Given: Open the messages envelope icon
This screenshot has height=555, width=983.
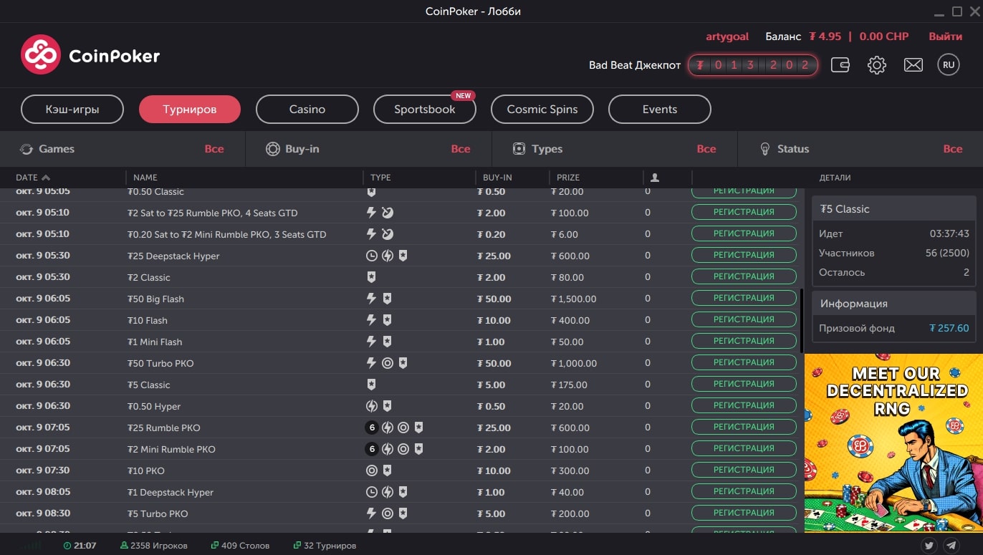Looking at the screenshot, I should [x=913, y=65].
